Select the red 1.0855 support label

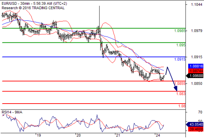pos(180,83)
